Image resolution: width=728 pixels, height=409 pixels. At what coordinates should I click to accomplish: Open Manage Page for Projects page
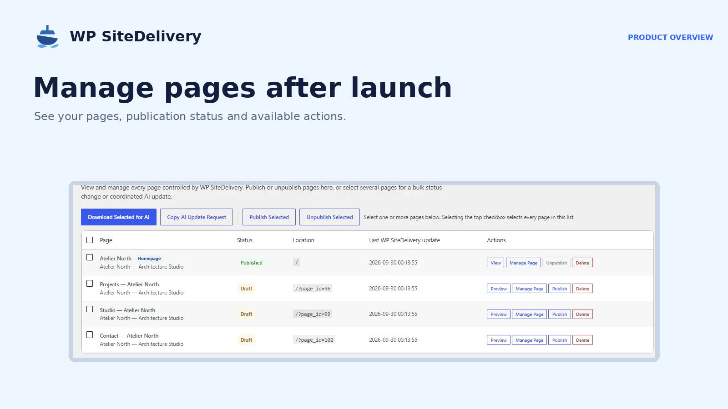pos(529,289)
